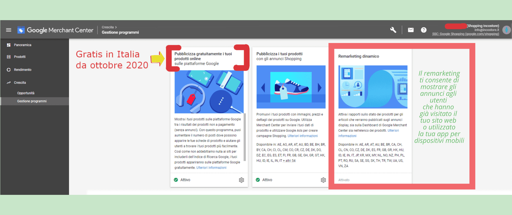Click 'Pubblicizza i tuoi prodotti' card title
Viewport: 512px width, 215px height.
click(x=279, y=54)
